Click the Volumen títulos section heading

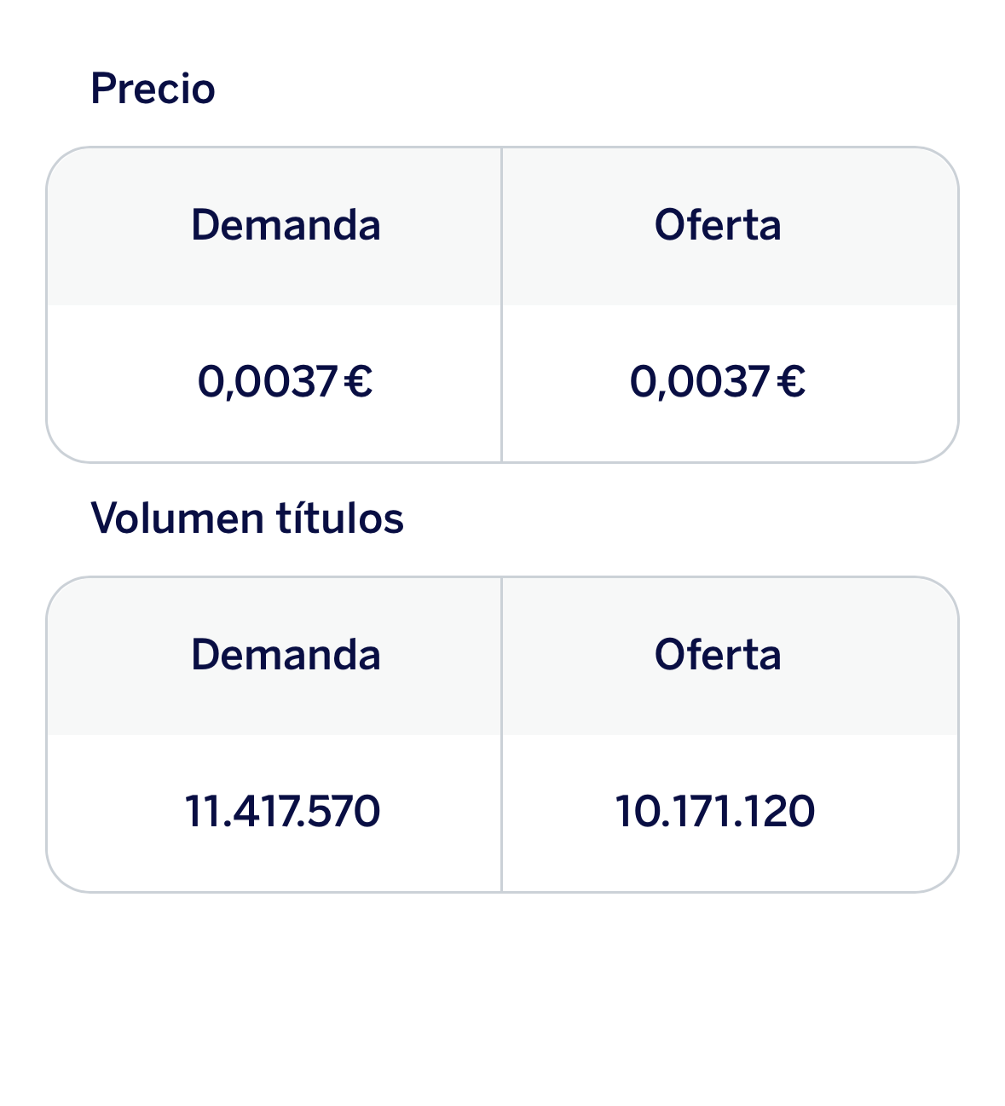247,518
